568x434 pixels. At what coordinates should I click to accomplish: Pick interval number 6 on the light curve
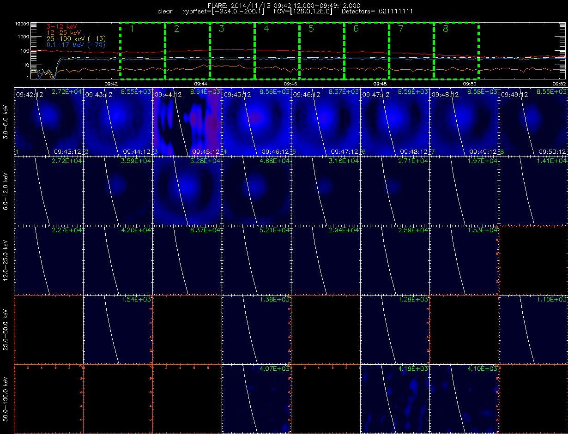[356, 29]
